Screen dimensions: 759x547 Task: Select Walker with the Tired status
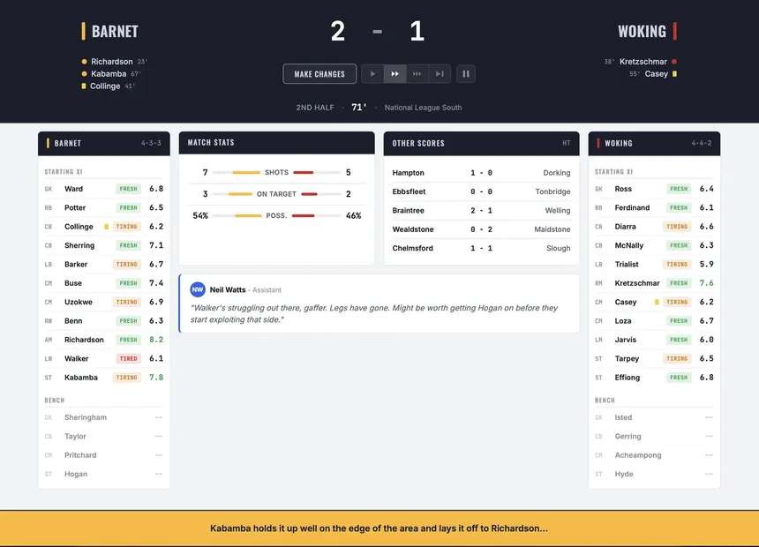point(77,359)
